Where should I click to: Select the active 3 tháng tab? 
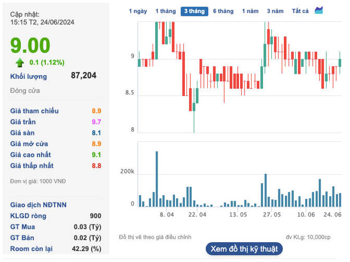click(195, 11)
